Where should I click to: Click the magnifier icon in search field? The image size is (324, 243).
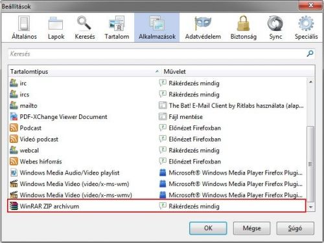click(310, 54)
